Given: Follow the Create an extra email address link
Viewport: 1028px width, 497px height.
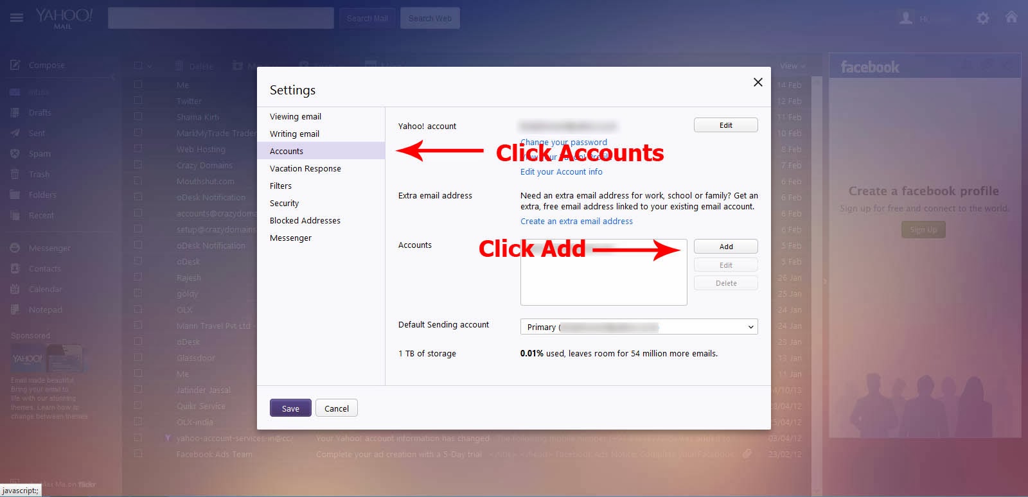Looking at the screenshot, I should pyautogui.click(x=576, y=221).
